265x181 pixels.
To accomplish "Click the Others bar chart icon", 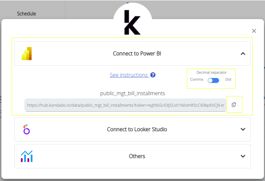I will click(27, 156).
